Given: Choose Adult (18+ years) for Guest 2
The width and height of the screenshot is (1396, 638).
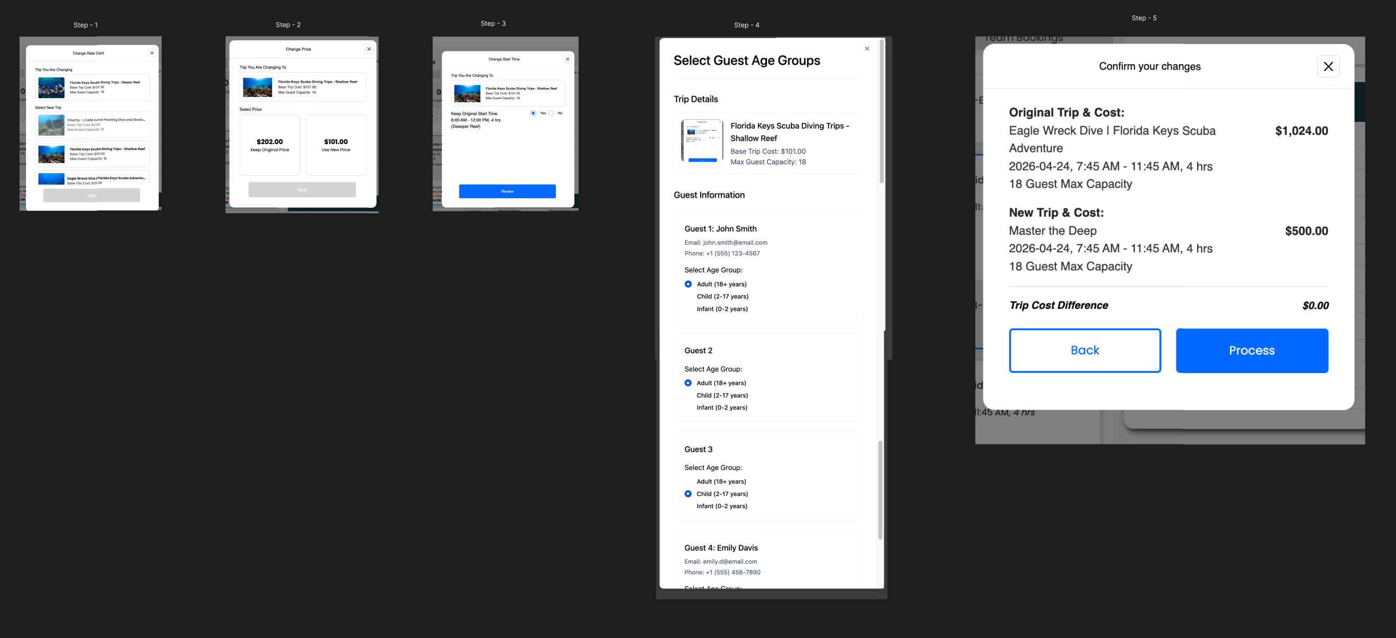Looking at the screenshot, I should coord(688,383).
